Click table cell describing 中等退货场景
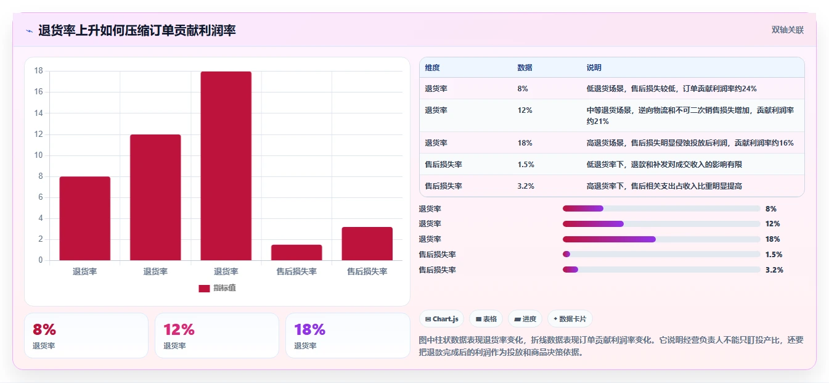 coord(692,115)
